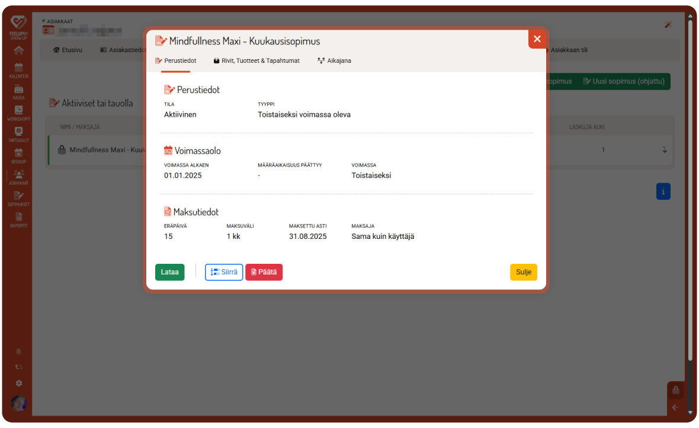Switch to Rivit, Tuotteet & Tapahtumat tab
This screenshot has height=428, width=699.
pyautogui.click(x=256, y=60)
